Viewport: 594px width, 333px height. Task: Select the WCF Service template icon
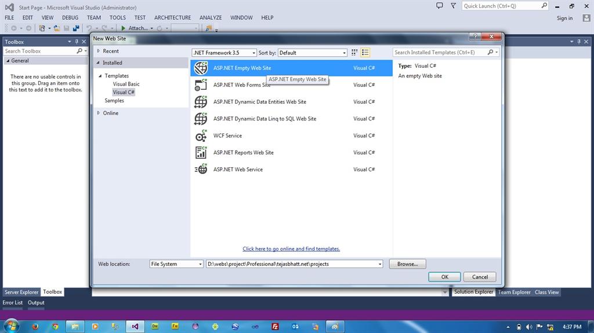click(x=201, y=136)
